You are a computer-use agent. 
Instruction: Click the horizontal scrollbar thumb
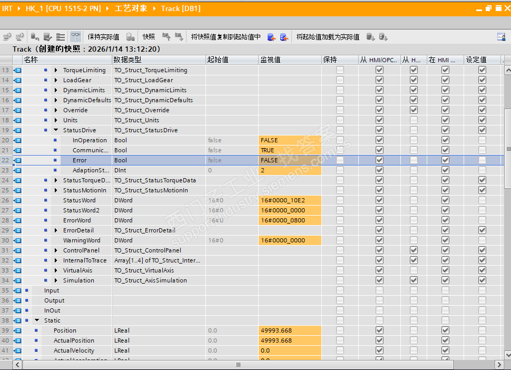click(x=238, y=364)
